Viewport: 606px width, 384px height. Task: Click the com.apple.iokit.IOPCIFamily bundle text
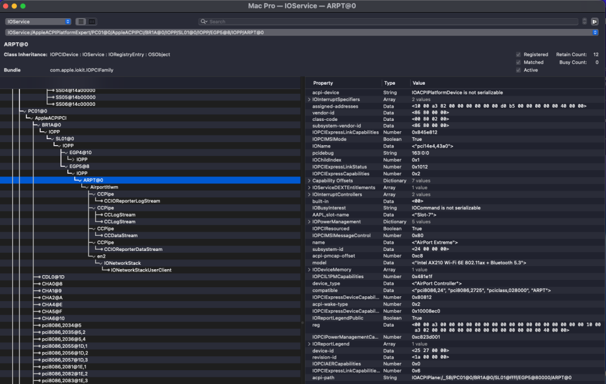pos(82,70)
